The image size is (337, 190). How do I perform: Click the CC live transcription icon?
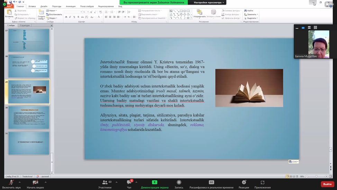[x=211, y=182]
